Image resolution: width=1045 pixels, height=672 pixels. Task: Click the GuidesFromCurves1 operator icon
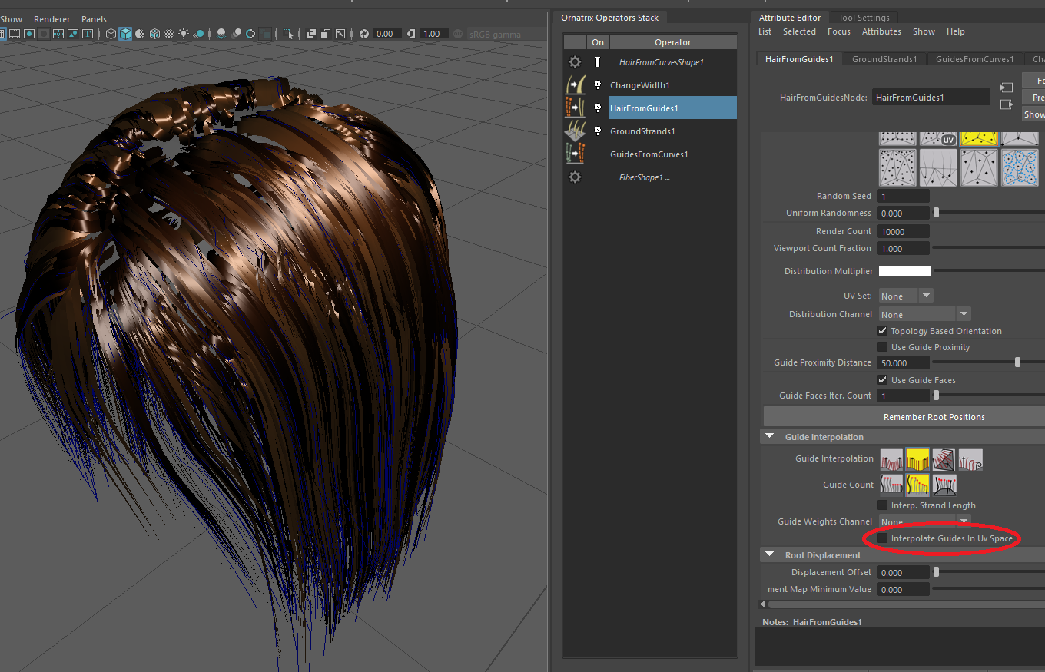pyautogui.click(x=575, y=154)
